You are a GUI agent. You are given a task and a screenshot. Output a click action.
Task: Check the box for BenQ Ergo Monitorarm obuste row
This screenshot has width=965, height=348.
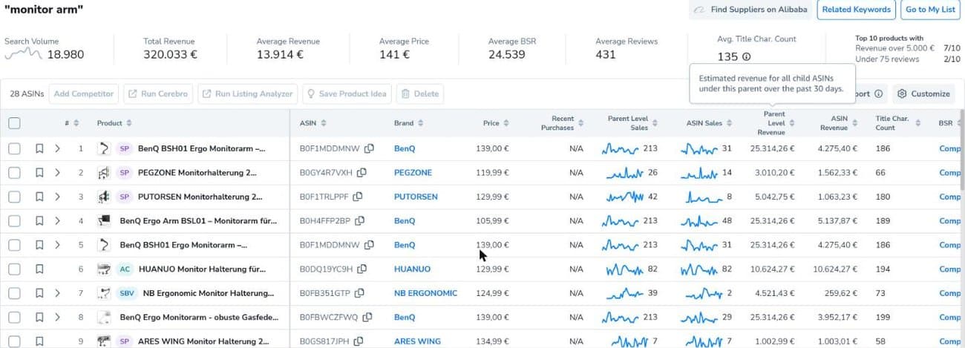(14, 318)
